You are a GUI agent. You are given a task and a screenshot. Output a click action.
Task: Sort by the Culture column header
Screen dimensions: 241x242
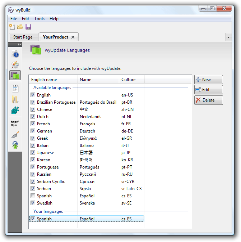(x=131, y=80)
